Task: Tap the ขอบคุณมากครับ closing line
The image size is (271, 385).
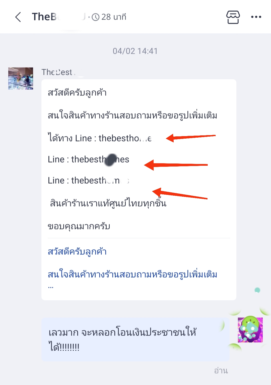Action: (x=79, y=226)
